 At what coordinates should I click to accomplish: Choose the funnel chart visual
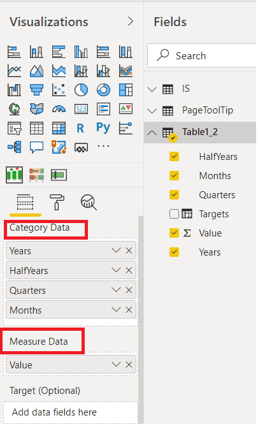(x=36, y=90)
